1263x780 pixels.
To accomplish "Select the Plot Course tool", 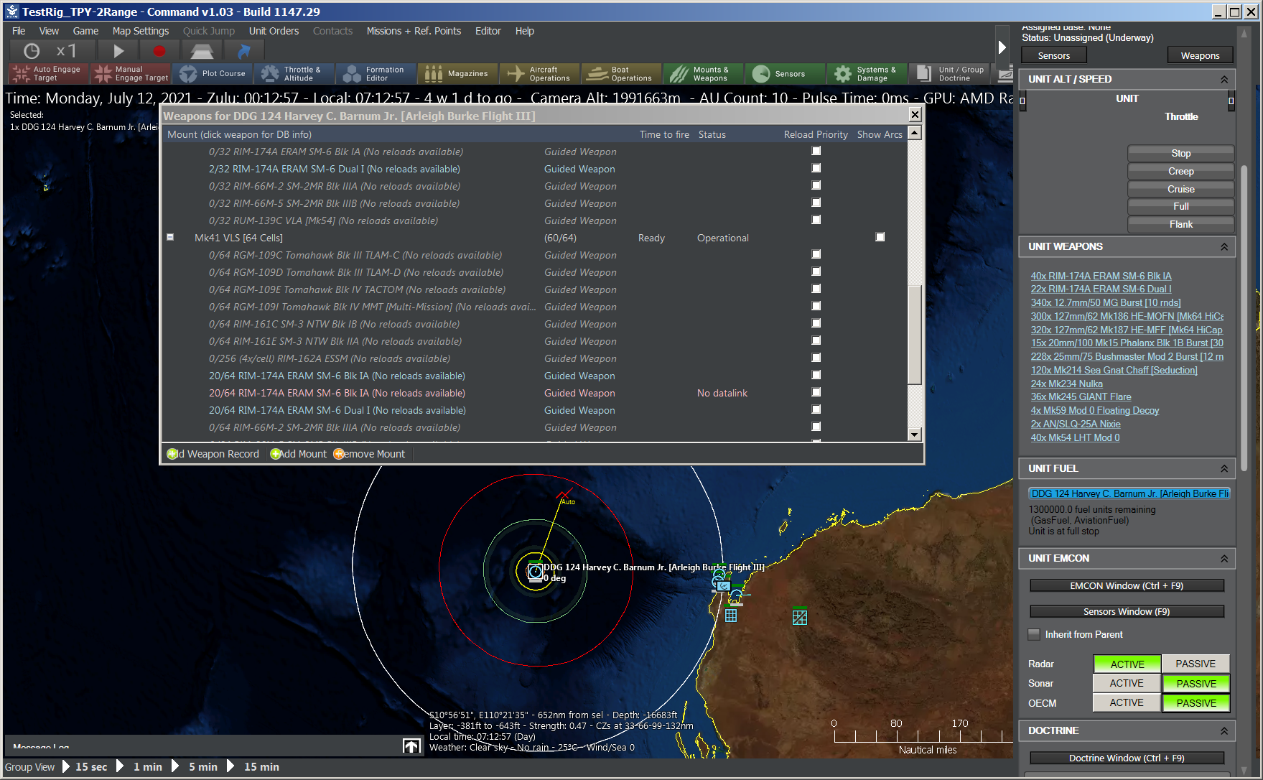I will (213, 73).
